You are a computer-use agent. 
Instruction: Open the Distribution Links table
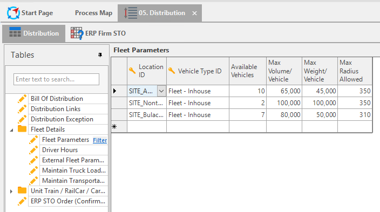pyautogui.click(x=56, y=109)
